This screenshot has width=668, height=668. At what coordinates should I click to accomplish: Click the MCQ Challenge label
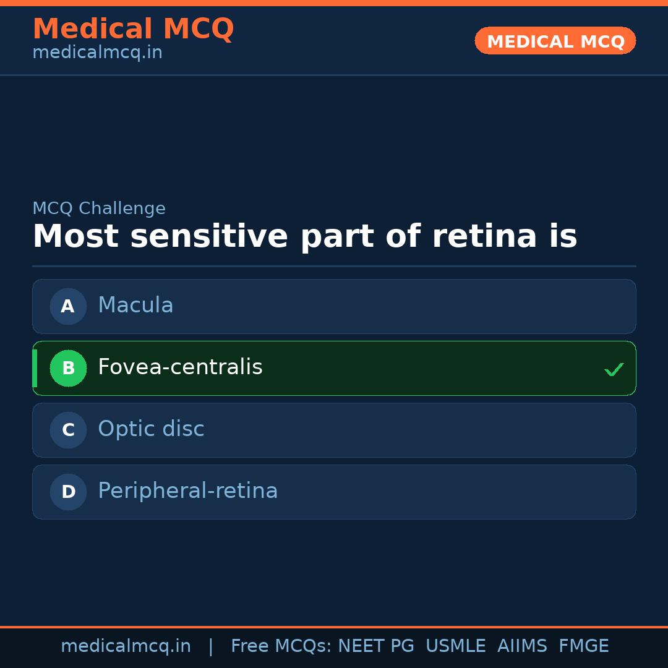[99, 208]
